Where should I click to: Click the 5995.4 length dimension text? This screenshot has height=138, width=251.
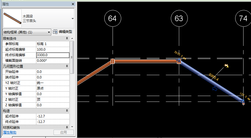point(214,78)
